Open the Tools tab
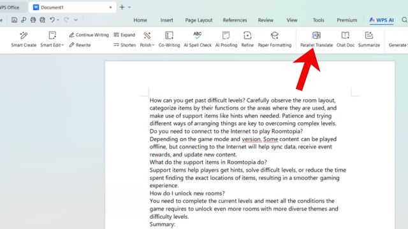Viewport: 408px width, 229px height. point(319,20)
